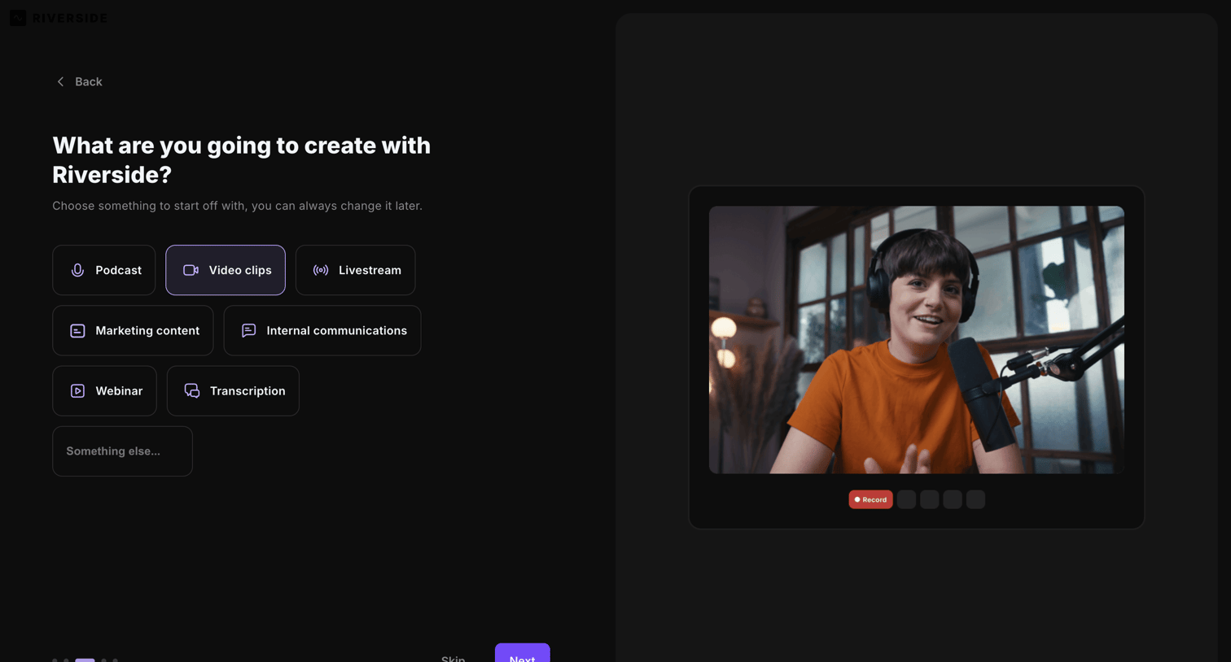Click the broadcast icon on the Livestream option
Image resolution: width=1231 pixels, height=662 pixels.
tap(321, 270)
